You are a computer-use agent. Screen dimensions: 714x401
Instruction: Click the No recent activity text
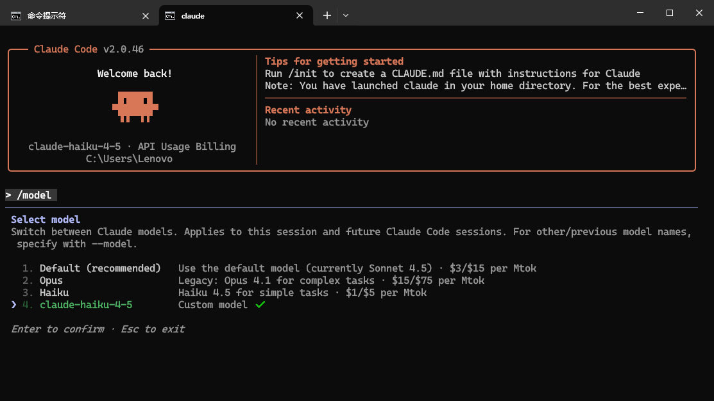(317, 122)
